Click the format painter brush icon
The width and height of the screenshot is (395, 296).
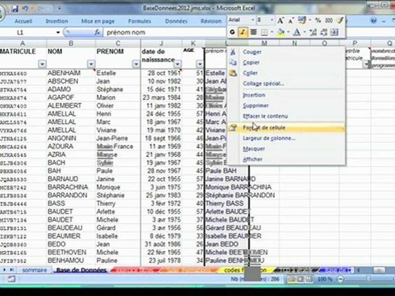point(340,20)
